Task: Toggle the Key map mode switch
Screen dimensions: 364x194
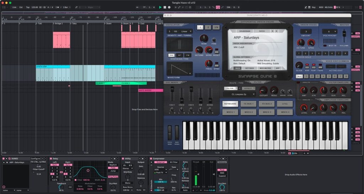Action: pos(314,7)
